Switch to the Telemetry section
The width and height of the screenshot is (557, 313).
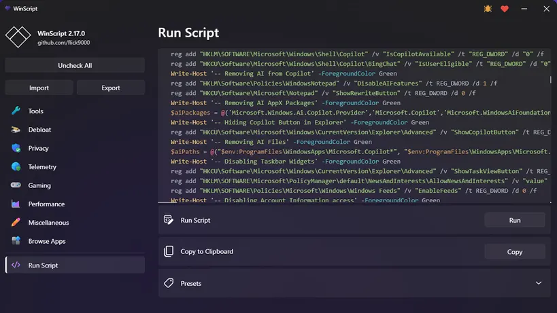point(75,166)
